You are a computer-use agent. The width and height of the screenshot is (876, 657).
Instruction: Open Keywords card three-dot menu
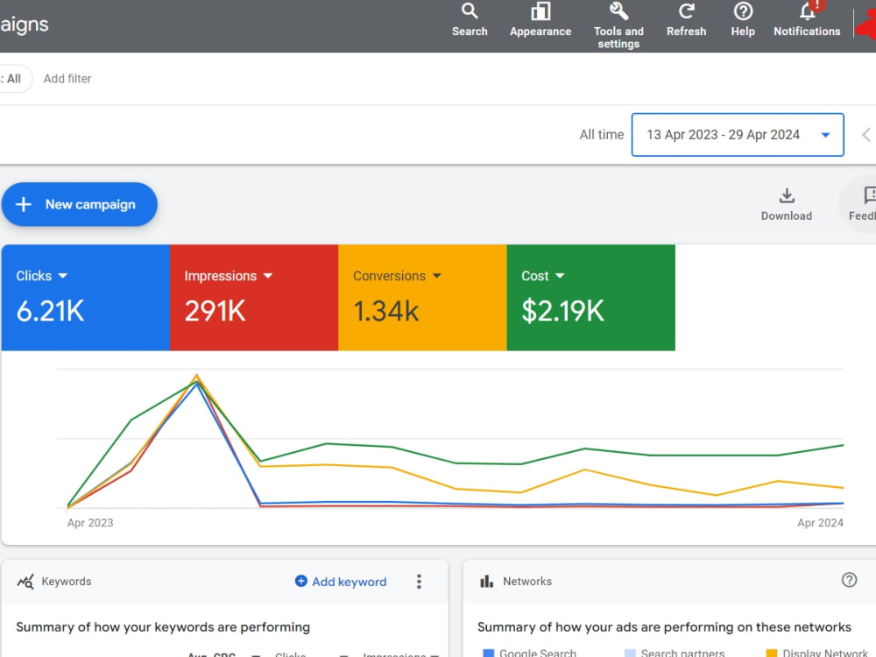pyautogui.click(x=419, y=582)
